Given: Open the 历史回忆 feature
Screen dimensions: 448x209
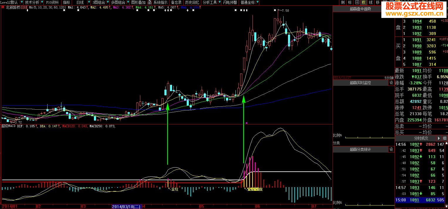Looking at the screenshot, I should 192,2.
